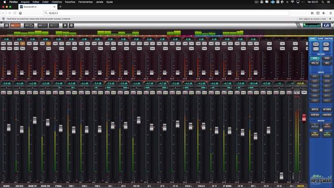Select the VIOLA R channel name label
The image size is (334, 188).
point(201,186)
